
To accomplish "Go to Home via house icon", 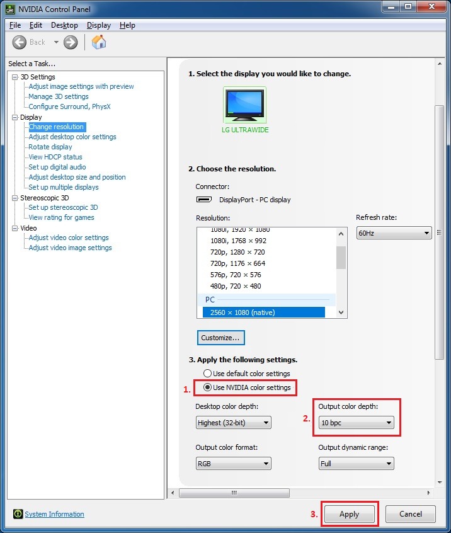I will [x=99, y=42].
